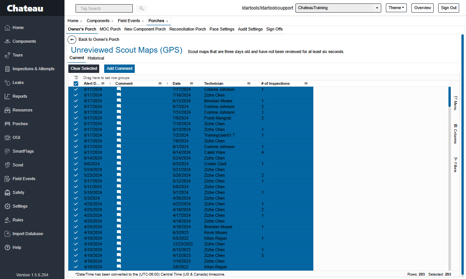Viewport: 466px width, 279px height.
Task: Open Reconciliation Porch tab
Action: 188,29
